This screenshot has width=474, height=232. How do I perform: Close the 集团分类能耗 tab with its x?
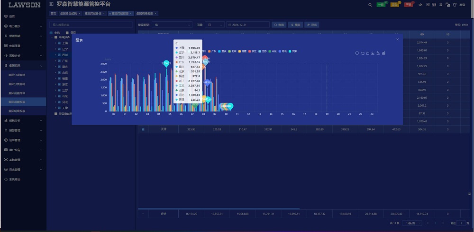[79, 14]
